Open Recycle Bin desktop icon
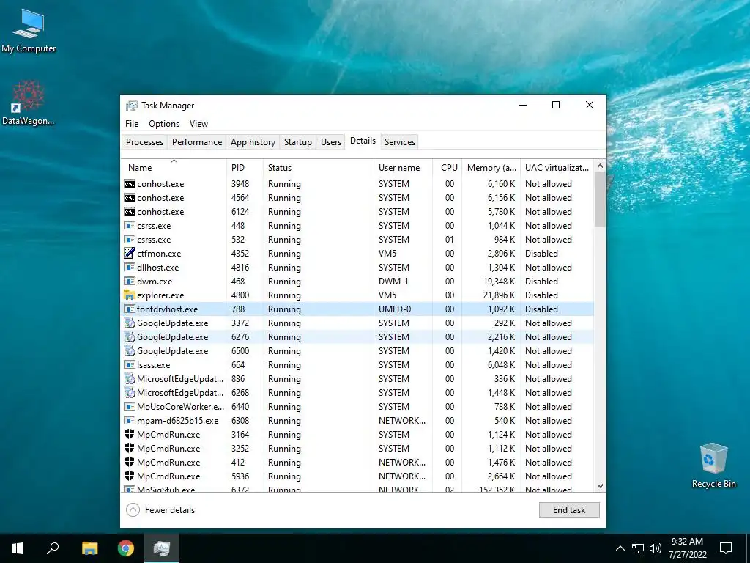750x563 pixels. (713, 466)
